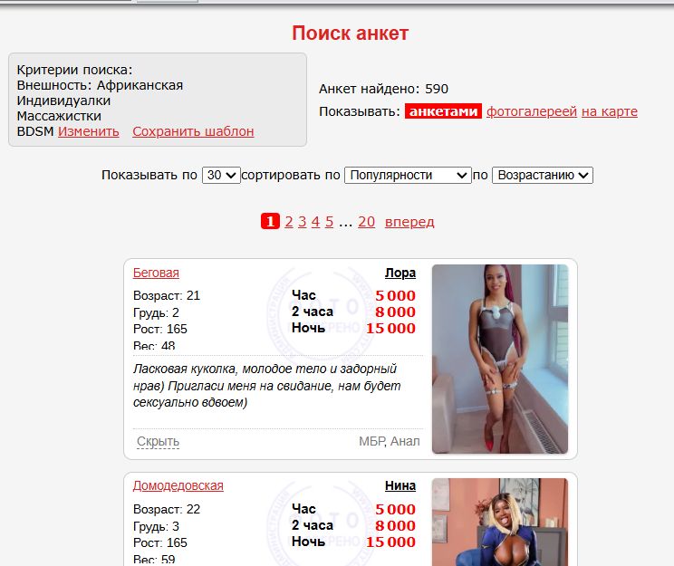
Task: Select the анкетами view tab
Action: tap(443, 111)
